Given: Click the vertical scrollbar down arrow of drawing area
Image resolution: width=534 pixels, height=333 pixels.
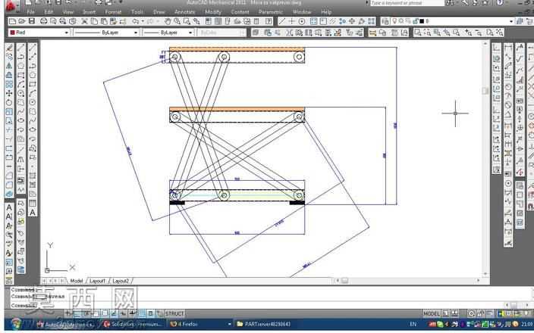Looking at the screenshot, I should tap(486, 274).
